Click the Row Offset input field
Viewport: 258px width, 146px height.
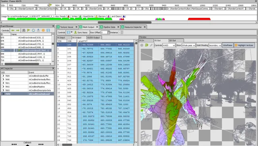(x=104, y=33)
